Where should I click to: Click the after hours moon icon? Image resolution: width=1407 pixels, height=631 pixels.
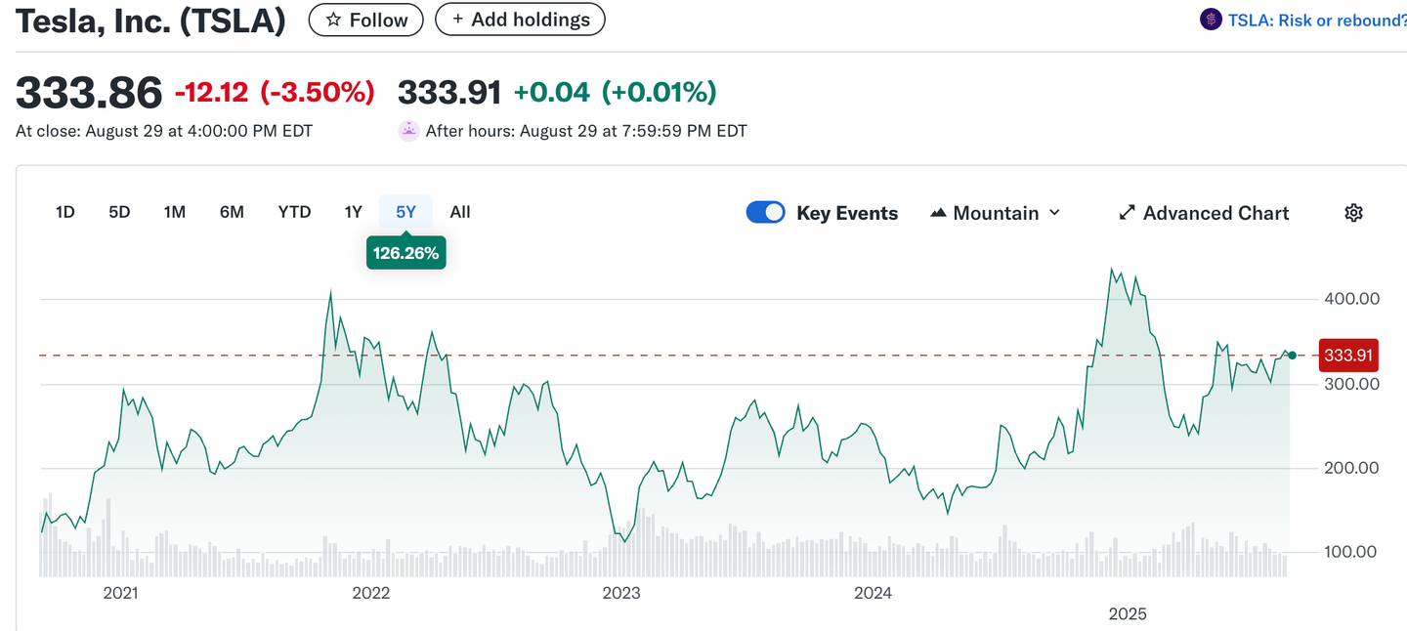[409, 131]
